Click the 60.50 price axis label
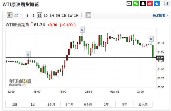The width and height of the screenshot is (171, 111). (161, 87)
